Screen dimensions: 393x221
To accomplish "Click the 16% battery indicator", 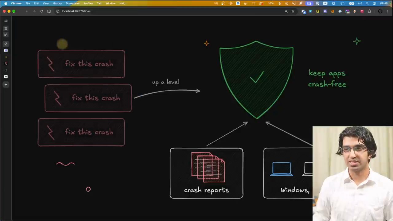I will click(271, 3).
